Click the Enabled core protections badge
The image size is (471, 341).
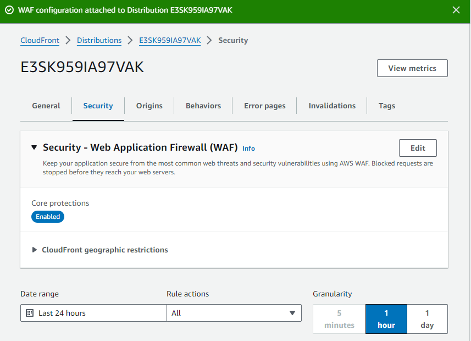[x=48, y=217]
